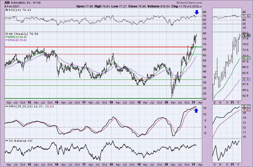This screenshot has height=167, width=253.
Task: Open the StockCharts.com copyright link
Action: click(189, 3)
